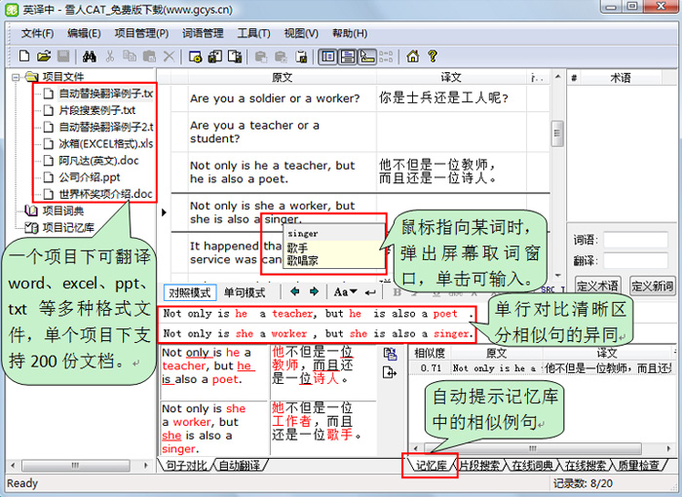The height and width of the screenshot is (497, 682).
Task: Go to previous sentence with left arrow
Action: coord(294,291)
